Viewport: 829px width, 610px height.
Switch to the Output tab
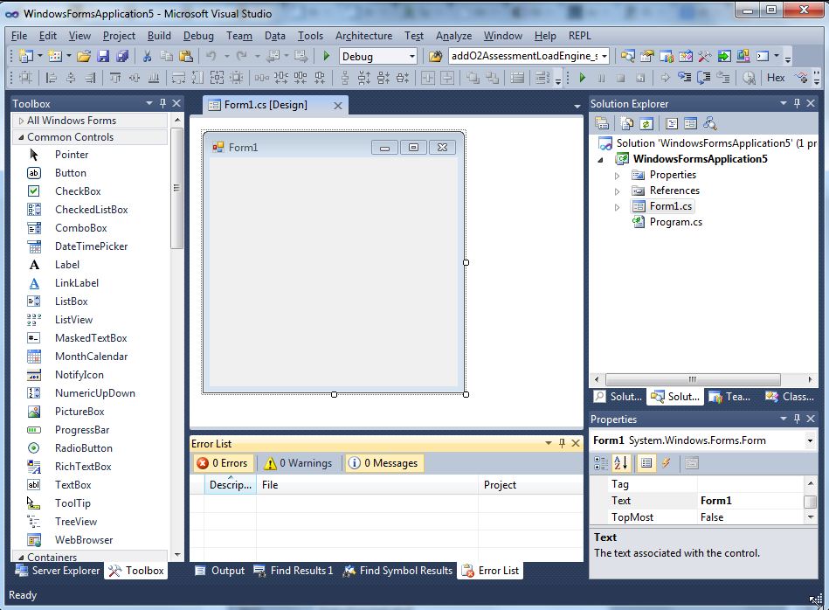(220, 571)
